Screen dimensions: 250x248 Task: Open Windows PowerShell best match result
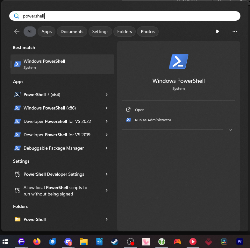coord(62,64)
